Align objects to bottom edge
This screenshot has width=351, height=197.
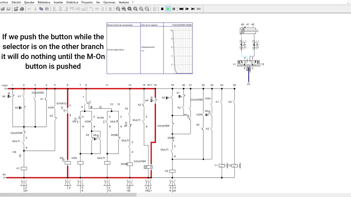coord(83,9)
